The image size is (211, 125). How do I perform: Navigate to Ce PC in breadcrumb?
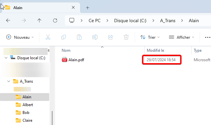click(95, 21)
